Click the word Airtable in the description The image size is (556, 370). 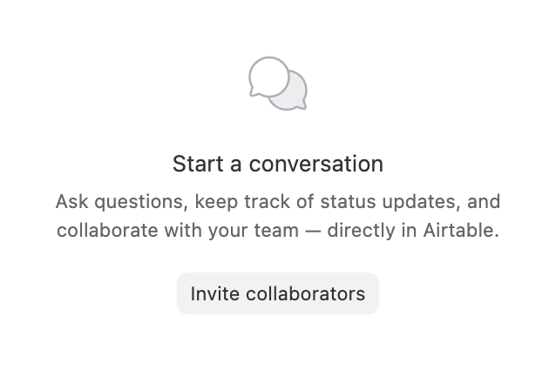460,232
